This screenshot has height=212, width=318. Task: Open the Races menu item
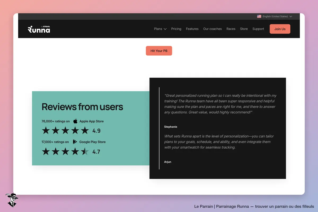231,29
